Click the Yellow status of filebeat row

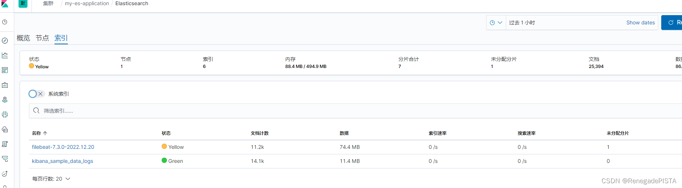pos(173,147)
